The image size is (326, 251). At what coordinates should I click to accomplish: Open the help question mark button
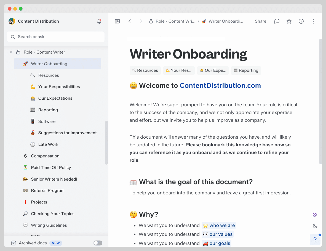click(315, 239)
